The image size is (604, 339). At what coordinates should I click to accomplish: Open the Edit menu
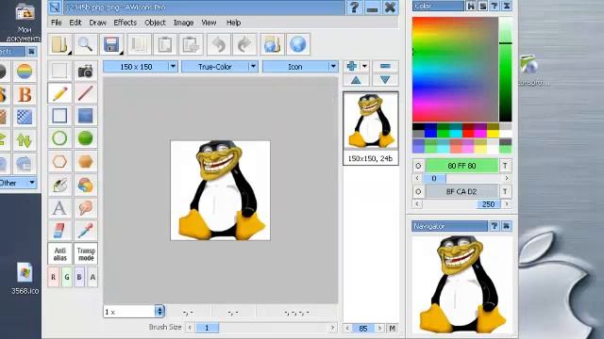pos(75,23)
